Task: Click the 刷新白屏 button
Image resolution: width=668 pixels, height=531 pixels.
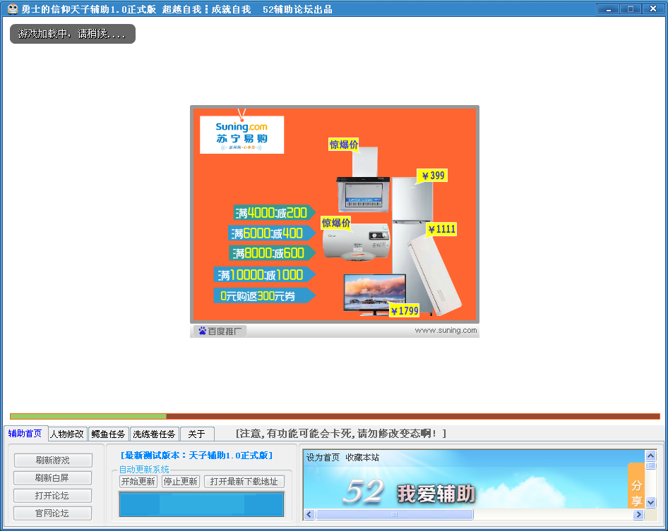Action: [x=53, y=478]
